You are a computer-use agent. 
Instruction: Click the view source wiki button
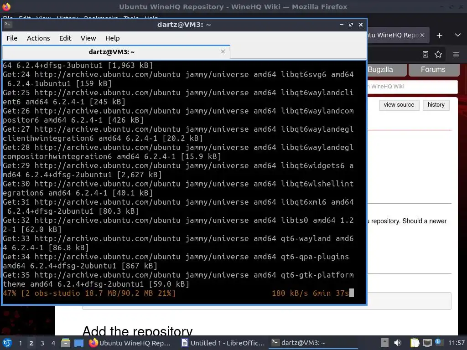click(399, 105)
